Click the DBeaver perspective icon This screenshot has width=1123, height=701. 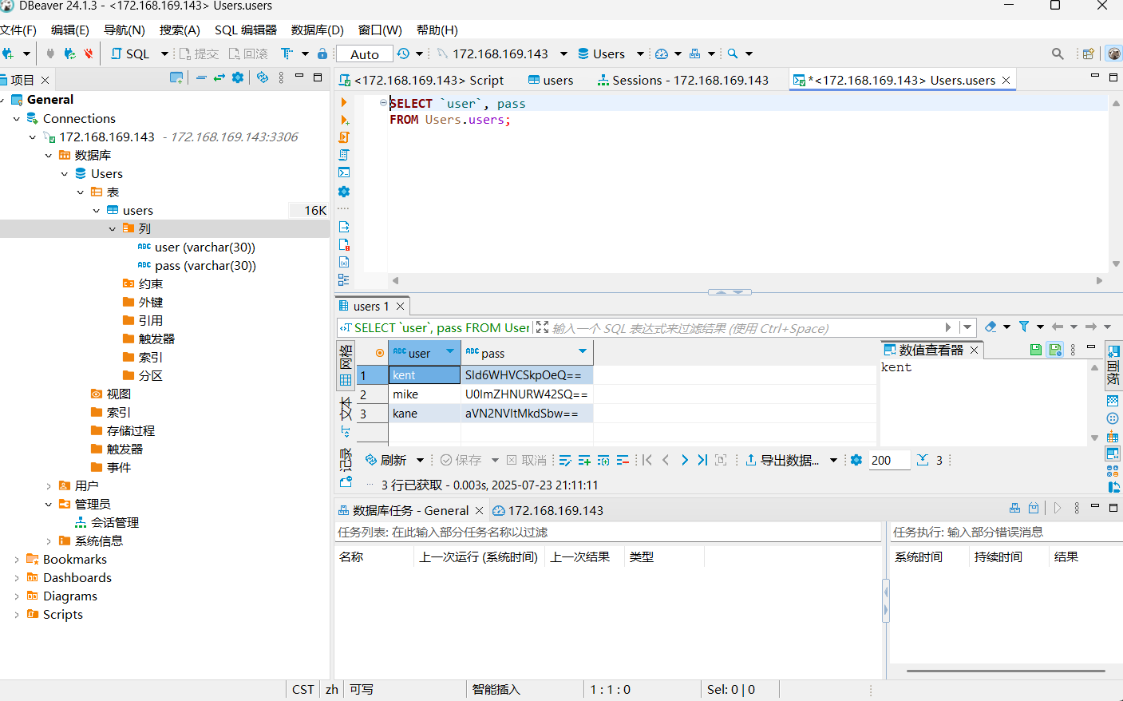(1114, 53)
